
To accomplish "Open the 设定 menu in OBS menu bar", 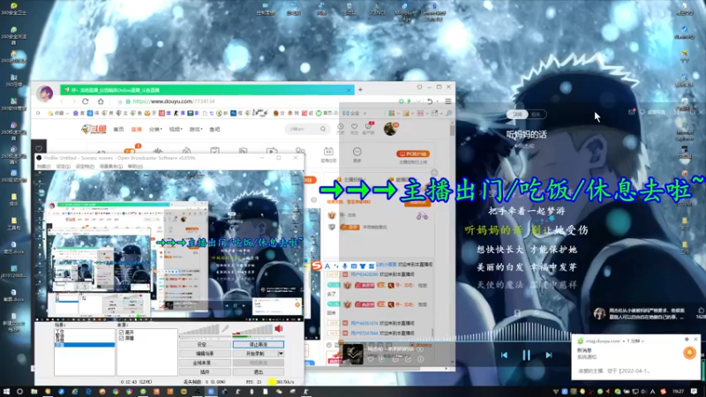I will [63, 167].
